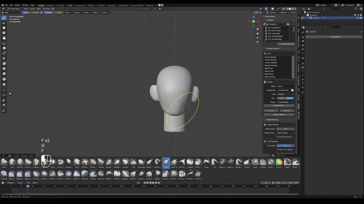Select the Twist B... brush in second row
Image resolution: width=364 pixels, height=204 pixels.
point(198,175)
